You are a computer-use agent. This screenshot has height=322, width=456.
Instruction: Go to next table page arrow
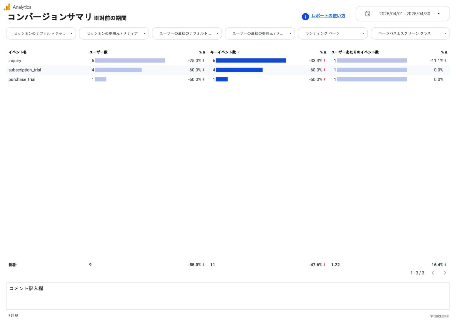click(x=444, y=273)
